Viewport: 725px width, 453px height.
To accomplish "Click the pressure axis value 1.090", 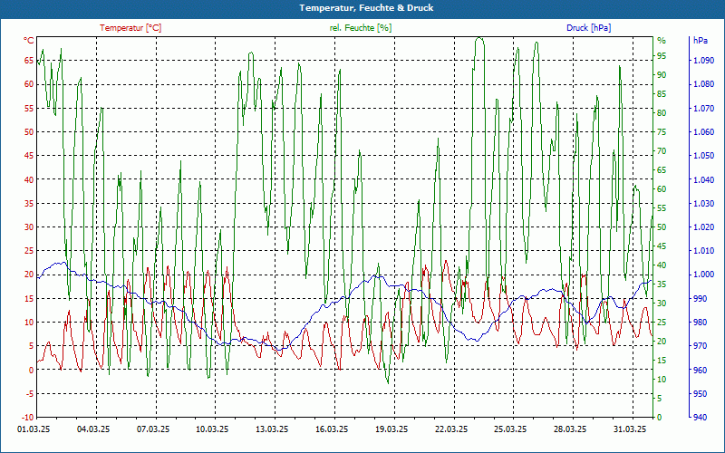I will coord(703,60).
